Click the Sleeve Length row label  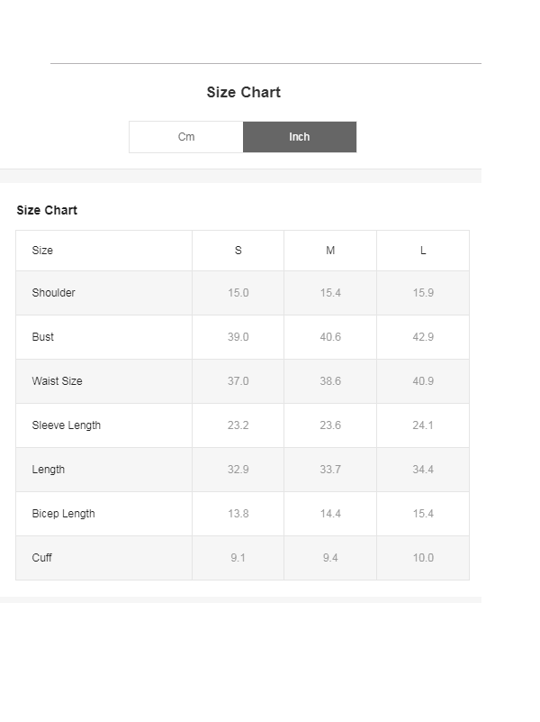point(67,425)
